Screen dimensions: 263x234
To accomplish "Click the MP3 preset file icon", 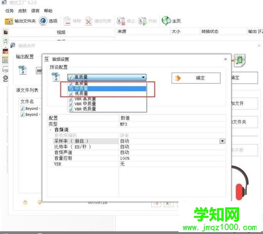I will [56, 77].
